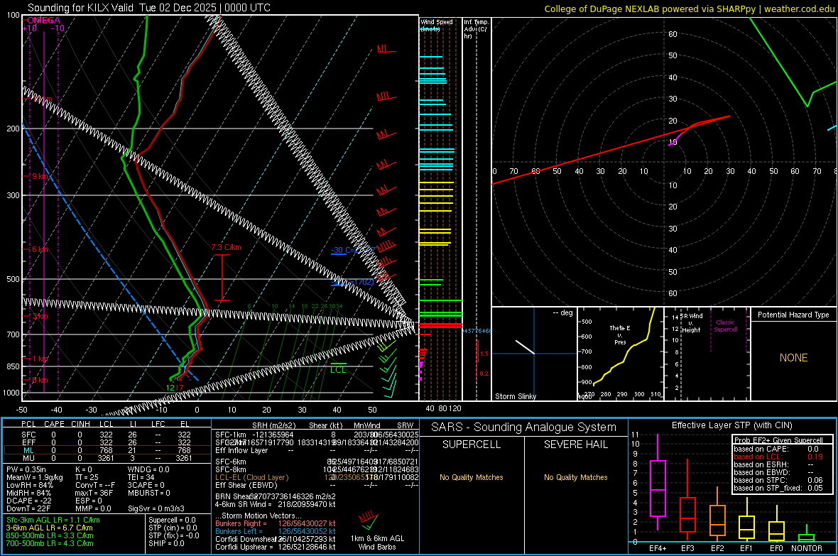Image resolution: width=838 pixels, height=556 pixels.
Task: Click the MeanW = 1.9g/kg value
Action: [x=35, y=477]
